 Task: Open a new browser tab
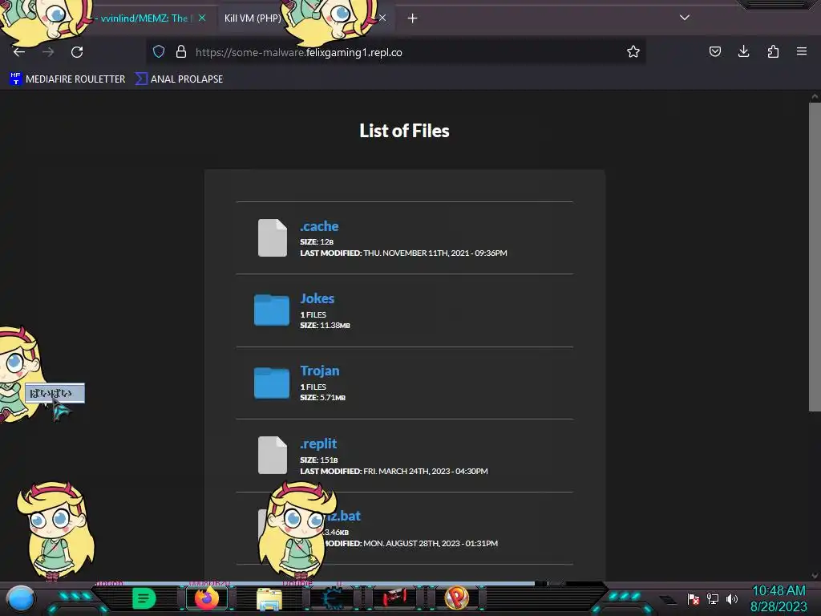pyautogui.click(x=413, y=18)
